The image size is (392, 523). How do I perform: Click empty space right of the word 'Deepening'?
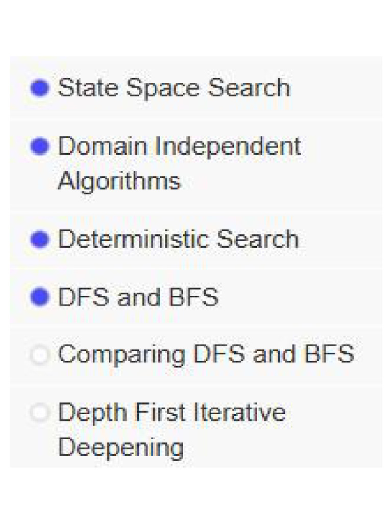[x=281, y=447]
